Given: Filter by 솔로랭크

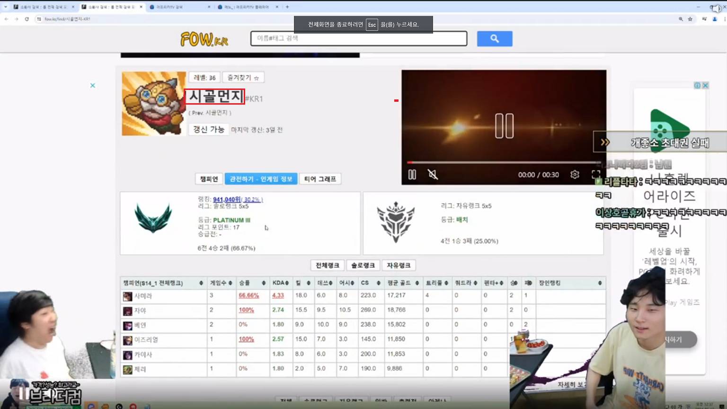Looking at the screenshot, I should pos(363,266).
